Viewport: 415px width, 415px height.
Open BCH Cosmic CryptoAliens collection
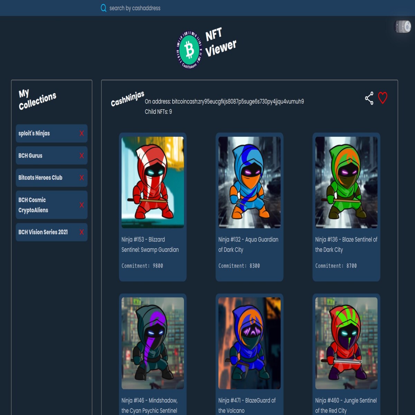tap(52, 205)
